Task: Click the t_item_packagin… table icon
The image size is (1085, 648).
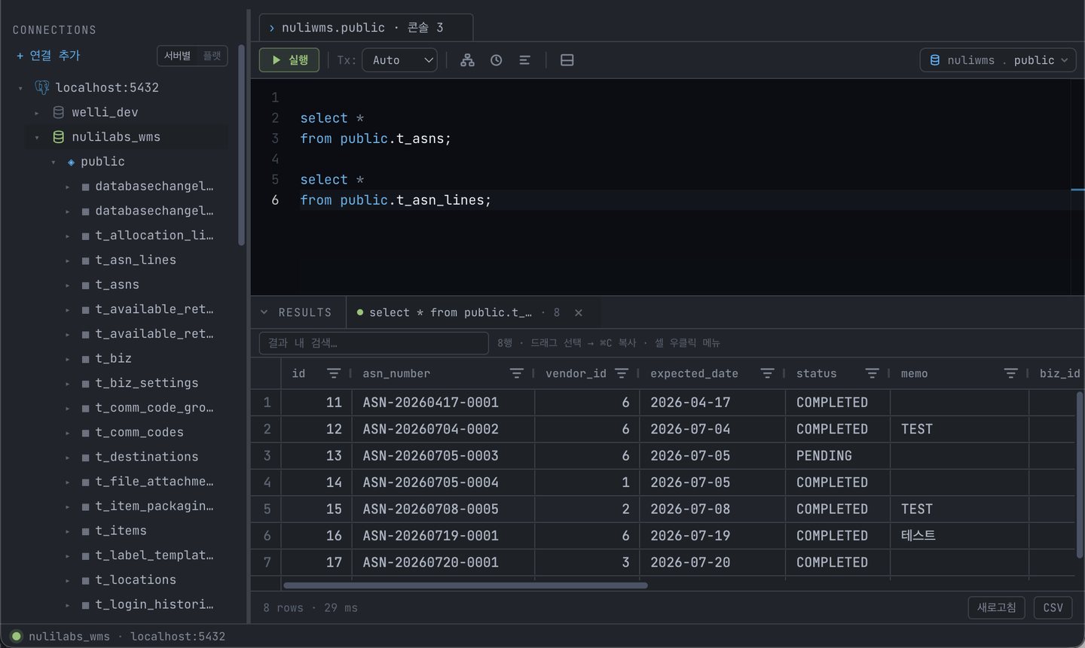Action: (x=85, y=507)
